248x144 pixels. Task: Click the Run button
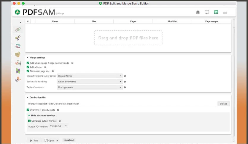click(34, 140)
